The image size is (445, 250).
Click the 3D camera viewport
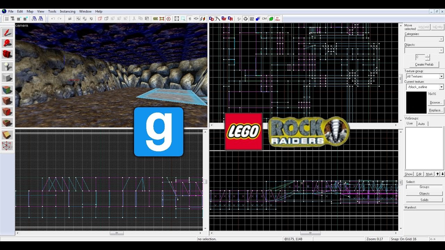click(x=111, y=75)
